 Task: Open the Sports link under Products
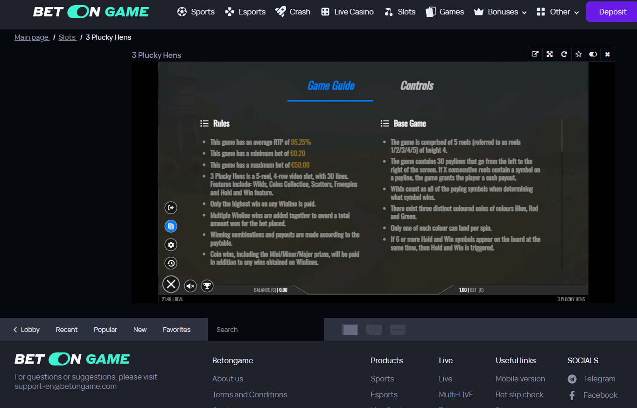pyautogui.click(x=382, y=379)
